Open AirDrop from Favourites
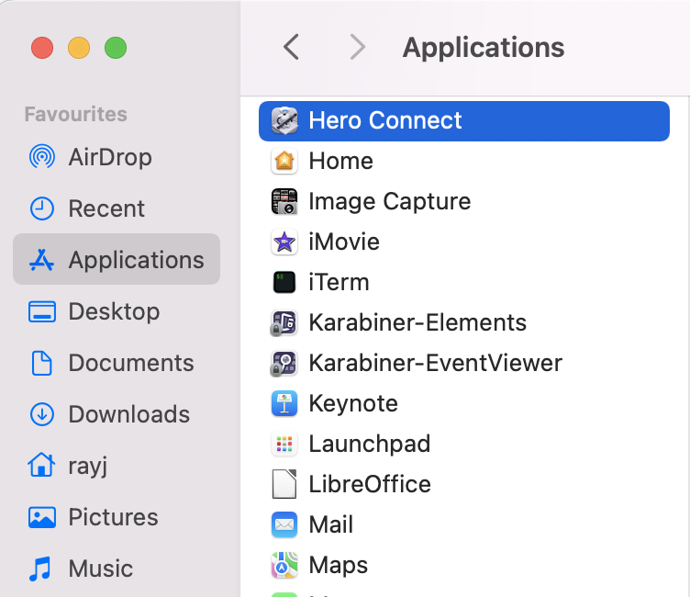 point(117,157)
